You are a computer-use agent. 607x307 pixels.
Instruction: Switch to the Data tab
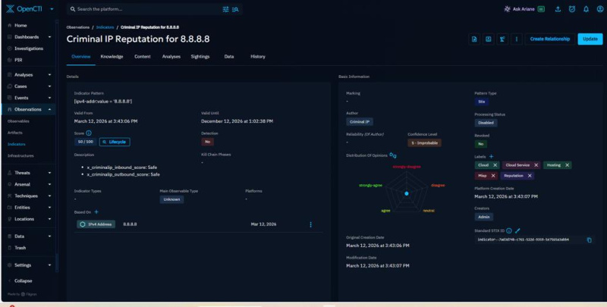(x=229, y=57)
